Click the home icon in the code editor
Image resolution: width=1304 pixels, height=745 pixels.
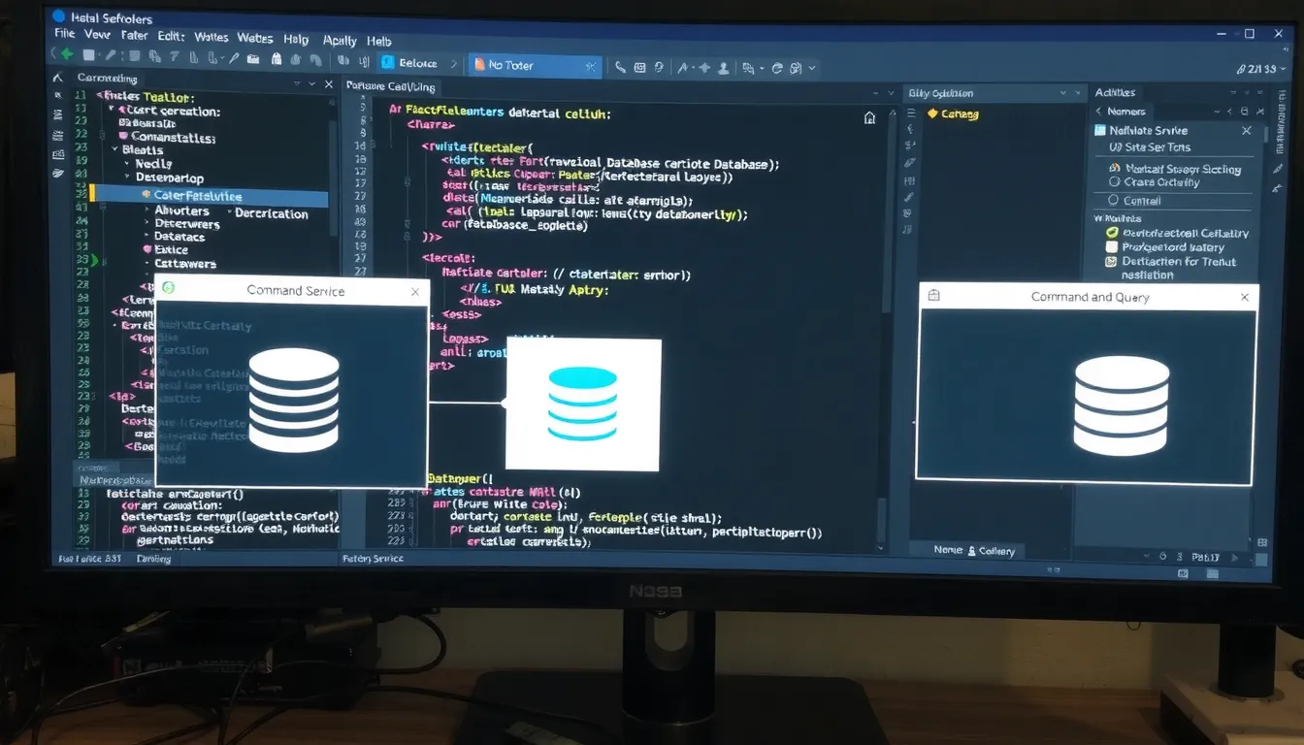[869, 117]
